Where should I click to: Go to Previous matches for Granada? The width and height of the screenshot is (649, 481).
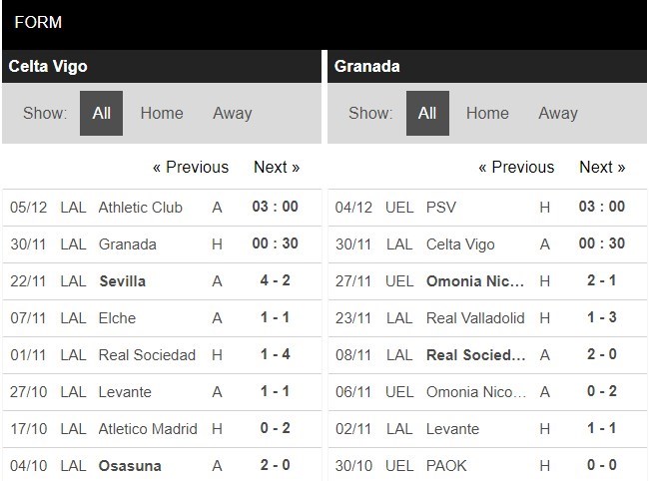tap(516, 167)
